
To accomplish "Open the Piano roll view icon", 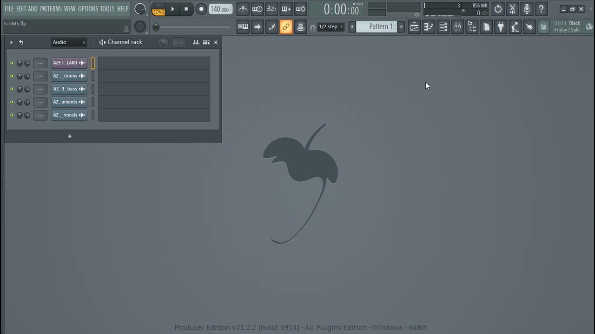I will pyautogui.click(x=429, y=27).
